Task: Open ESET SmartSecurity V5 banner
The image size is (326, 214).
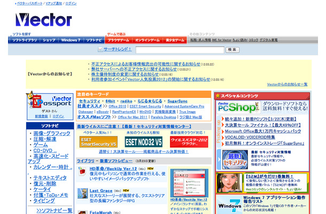Action: tap(98, 142)
